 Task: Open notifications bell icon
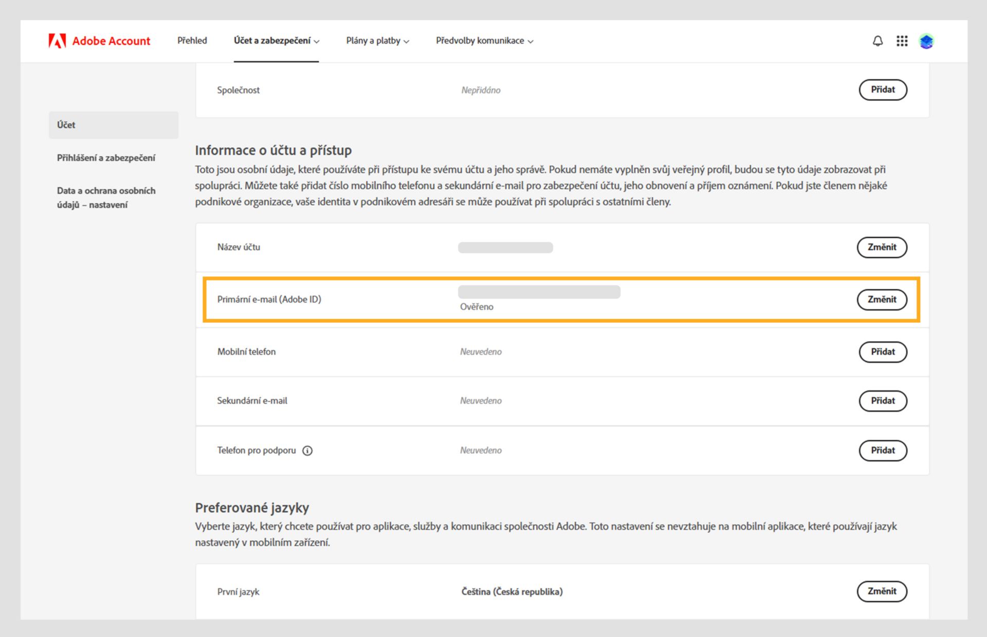878,41
